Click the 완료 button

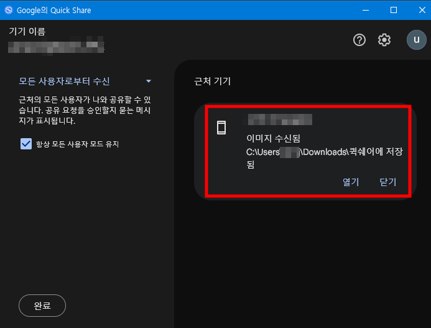(x=42, y=306)
